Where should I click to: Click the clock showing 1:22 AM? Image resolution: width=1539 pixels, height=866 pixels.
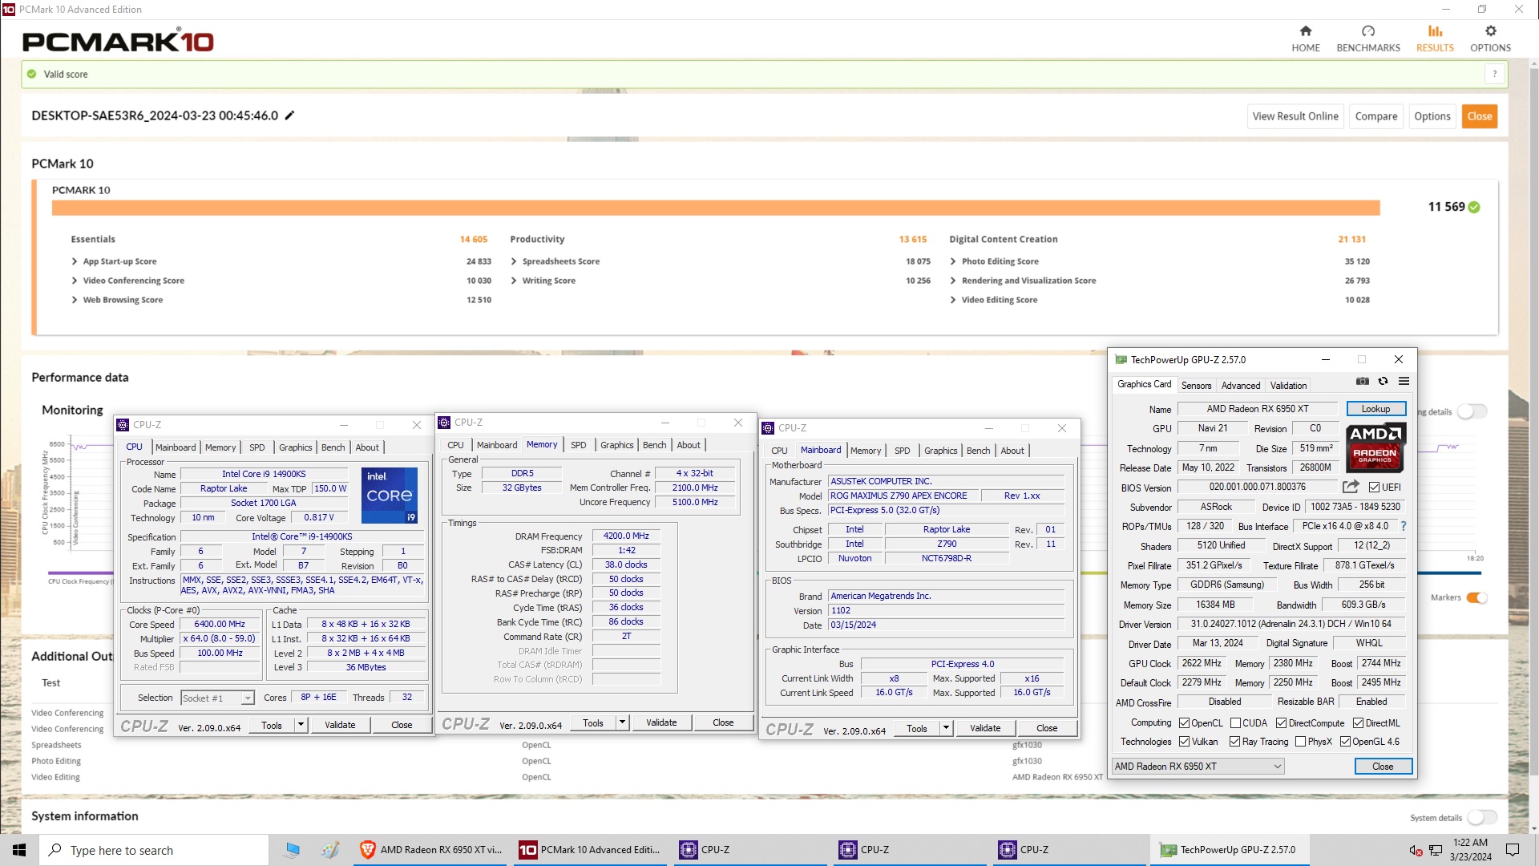tap(1470, 850)
